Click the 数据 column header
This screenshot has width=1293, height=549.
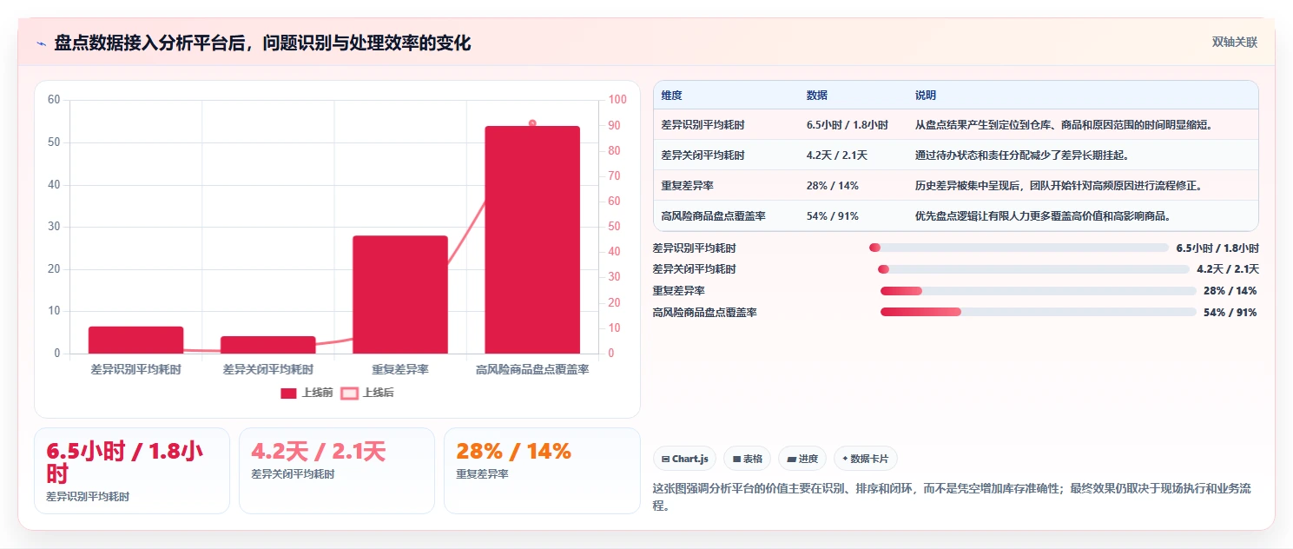[817, 95]
